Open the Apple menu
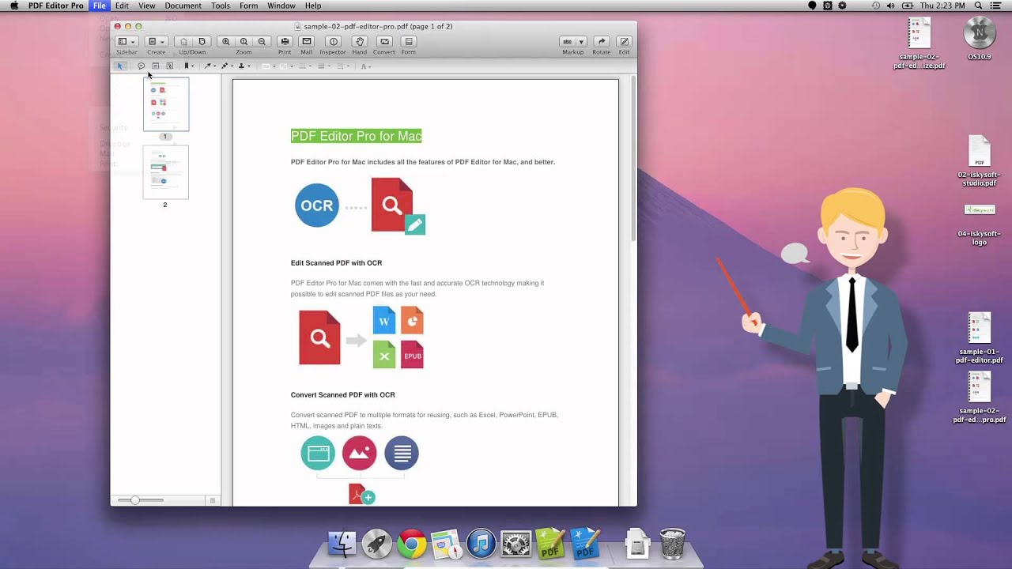Image resolution: width=1012 pixels, height=569 pixels. (13, 6)
